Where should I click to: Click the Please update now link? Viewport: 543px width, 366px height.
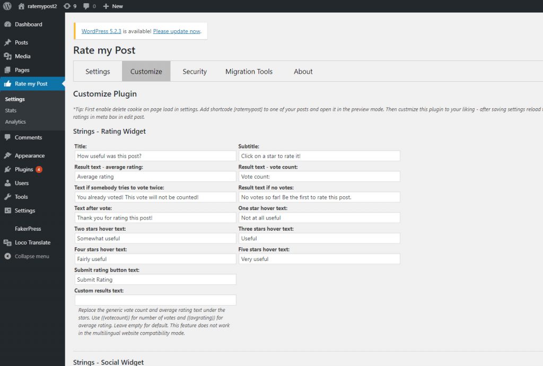coord(177,31)
